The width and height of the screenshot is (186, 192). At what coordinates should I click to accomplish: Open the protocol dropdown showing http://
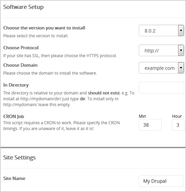pyautogui.click(x=161, y=50)
